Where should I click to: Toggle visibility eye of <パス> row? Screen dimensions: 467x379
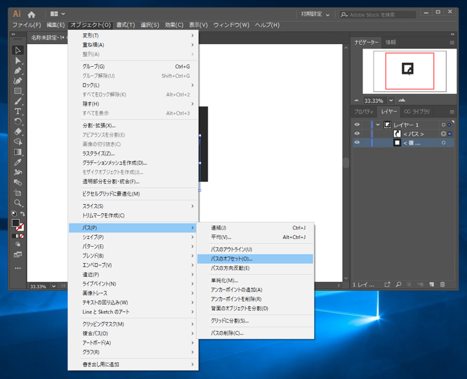[357, 133]
